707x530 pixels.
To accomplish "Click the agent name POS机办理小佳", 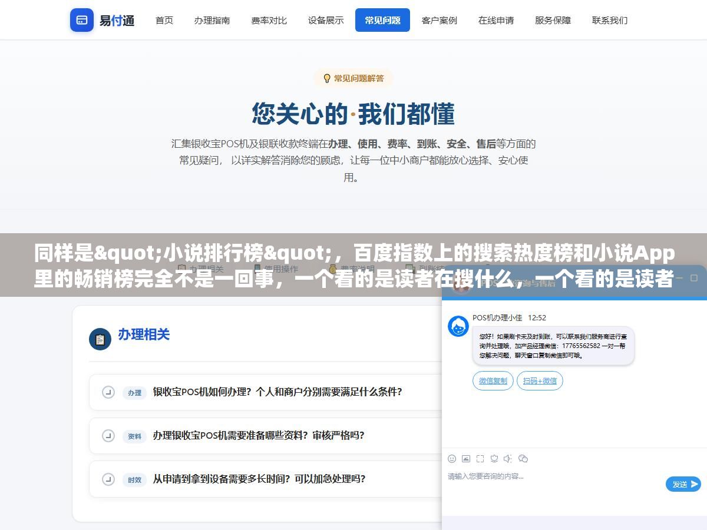I will [497, 318].
